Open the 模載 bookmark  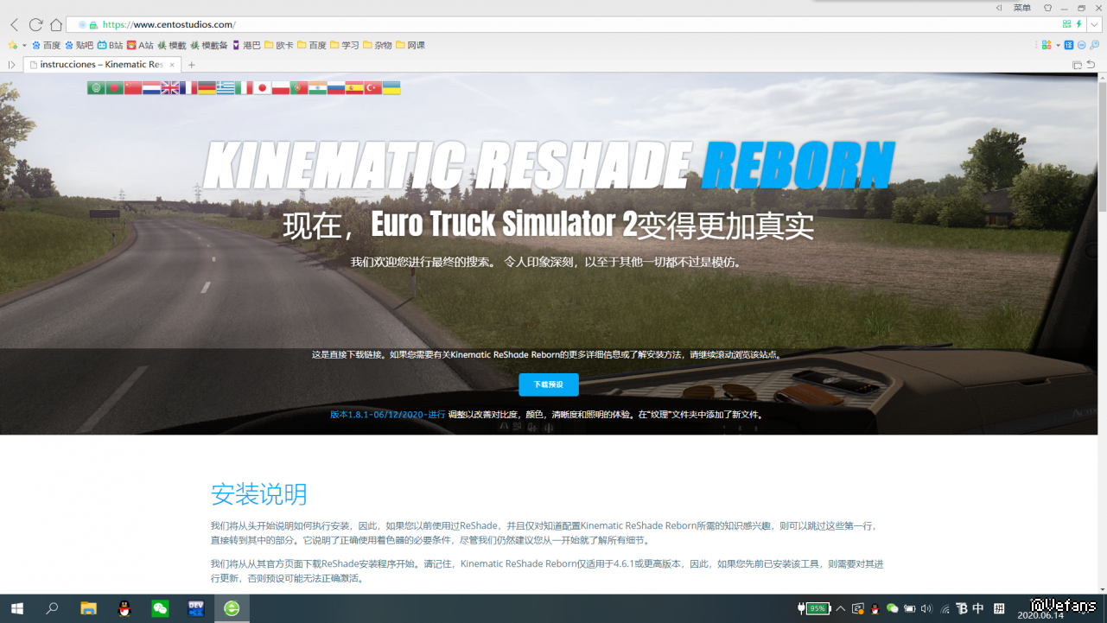[171, 45]
